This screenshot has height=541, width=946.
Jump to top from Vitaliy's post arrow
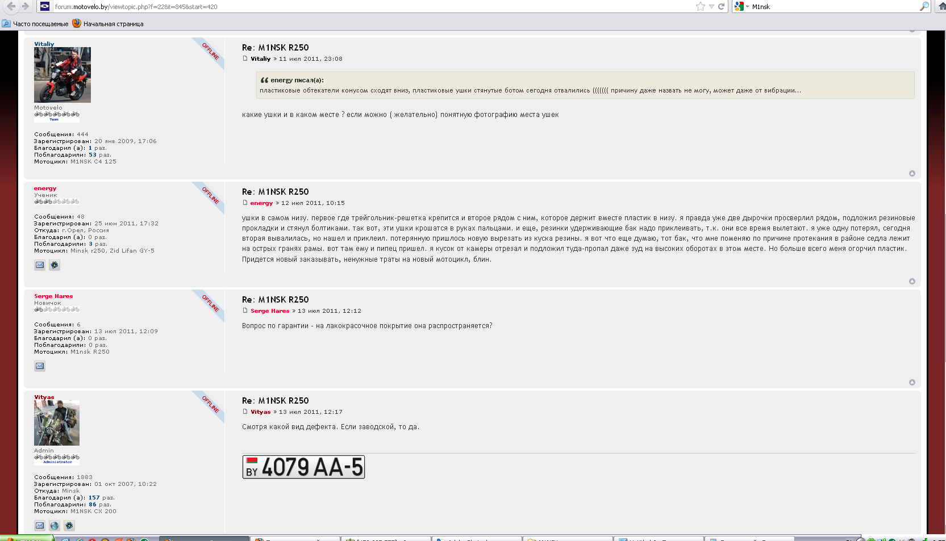click(x=912, y=174)
